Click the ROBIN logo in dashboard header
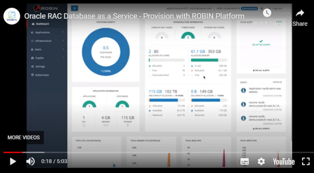Screen dimensions: 314x173 pos(46,8)
